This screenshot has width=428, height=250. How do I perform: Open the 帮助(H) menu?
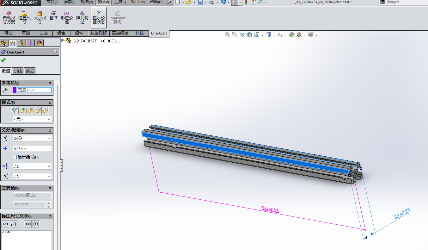coord(156,2)
